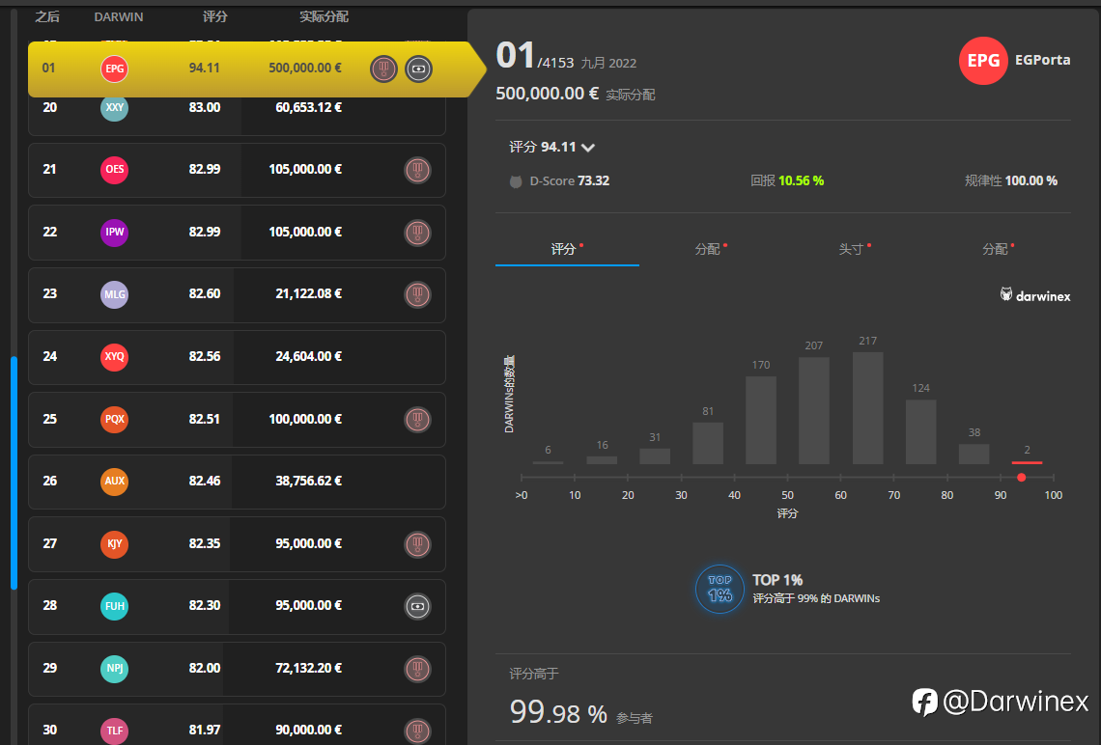
Task: Click the TOP 1% badge icon
Action: tap(720, 590)
